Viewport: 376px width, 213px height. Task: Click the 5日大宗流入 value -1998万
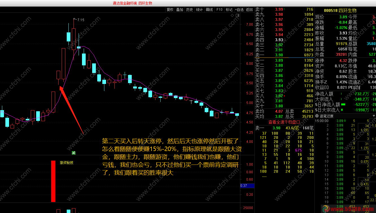point(362,110)
